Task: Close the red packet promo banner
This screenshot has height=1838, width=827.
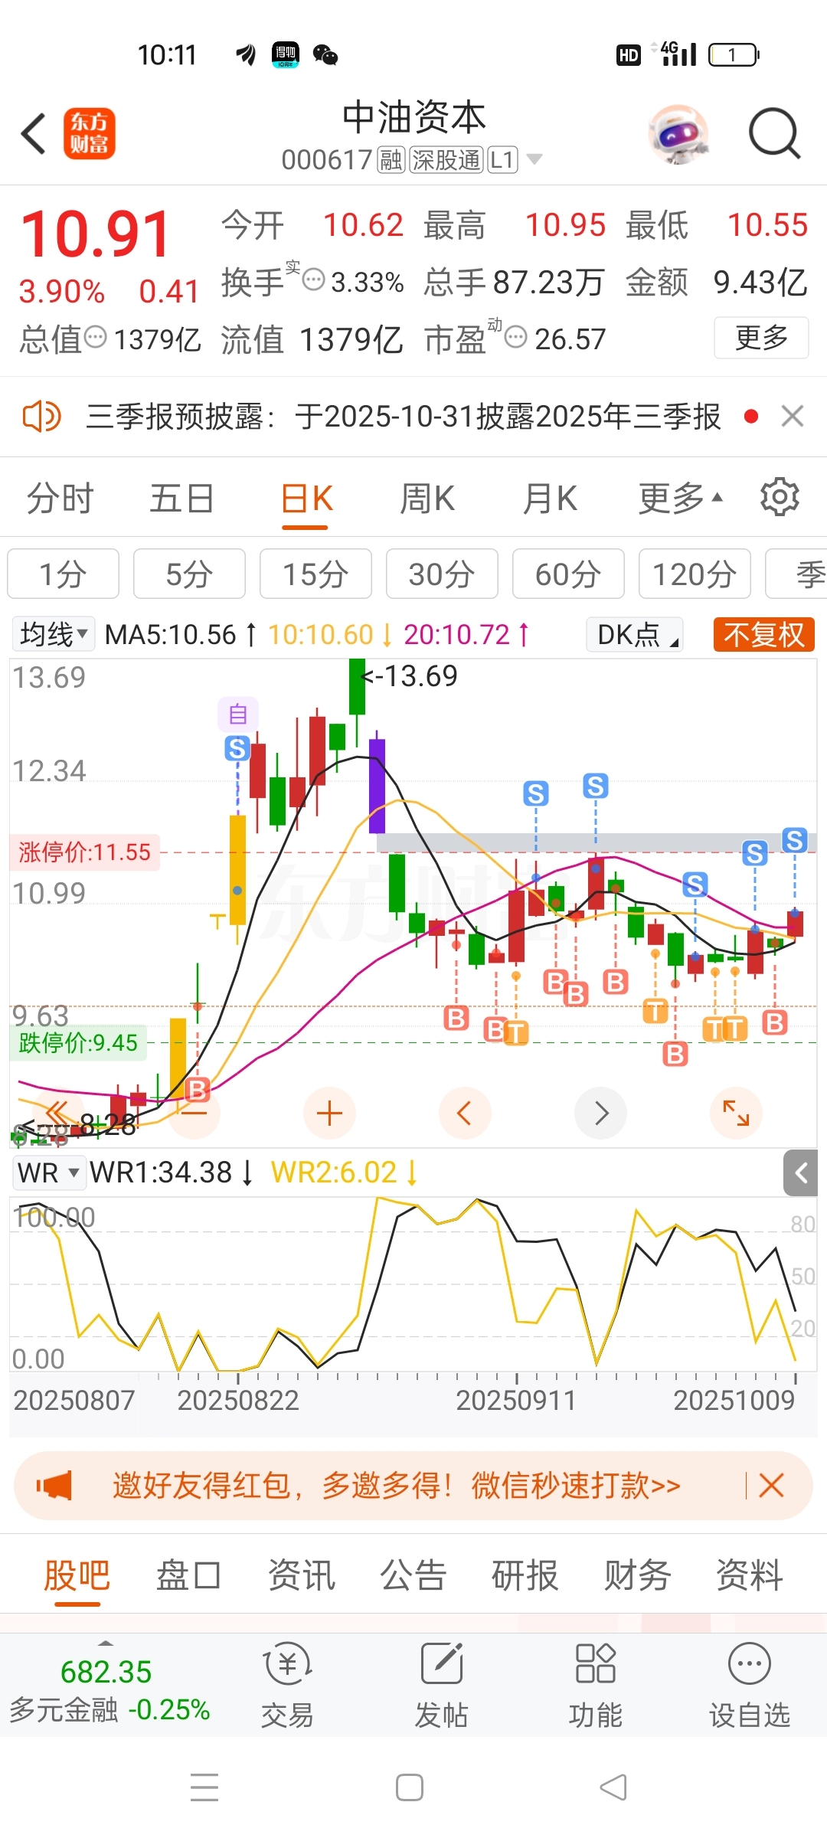Action: (771, 1486)
